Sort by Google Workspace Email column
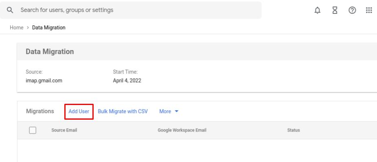Screen dimensions: 377x162 182,130
